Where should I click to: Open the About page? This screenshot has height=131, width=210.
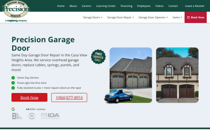[x=73, y=6]
